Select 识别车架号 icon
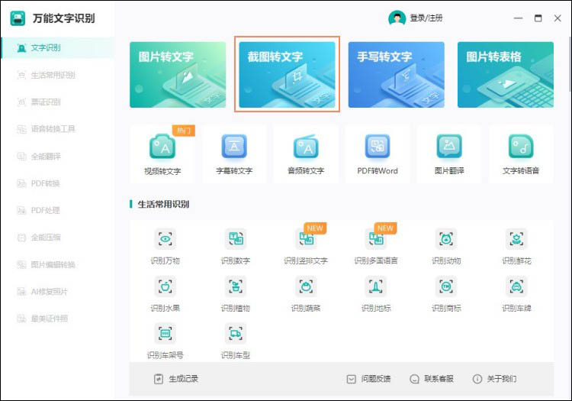Screen dimensions: 572x401 click(x=165, y=334)
